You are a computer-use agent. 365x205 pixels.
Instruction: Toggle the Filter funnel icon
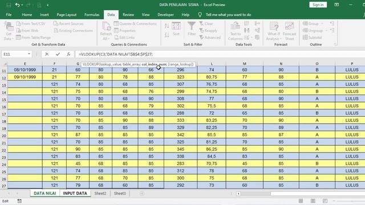(192, 29)
